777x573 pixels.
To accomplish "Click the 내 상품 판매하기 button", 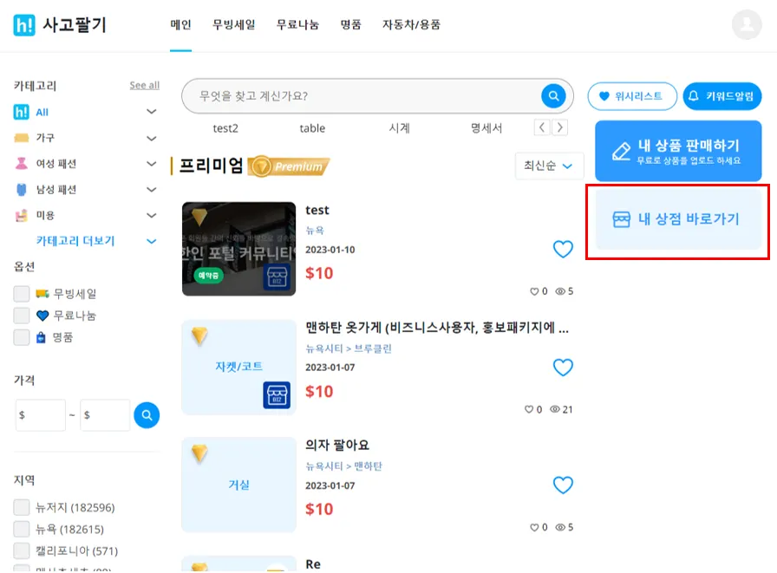I will [x=678, y=151].
